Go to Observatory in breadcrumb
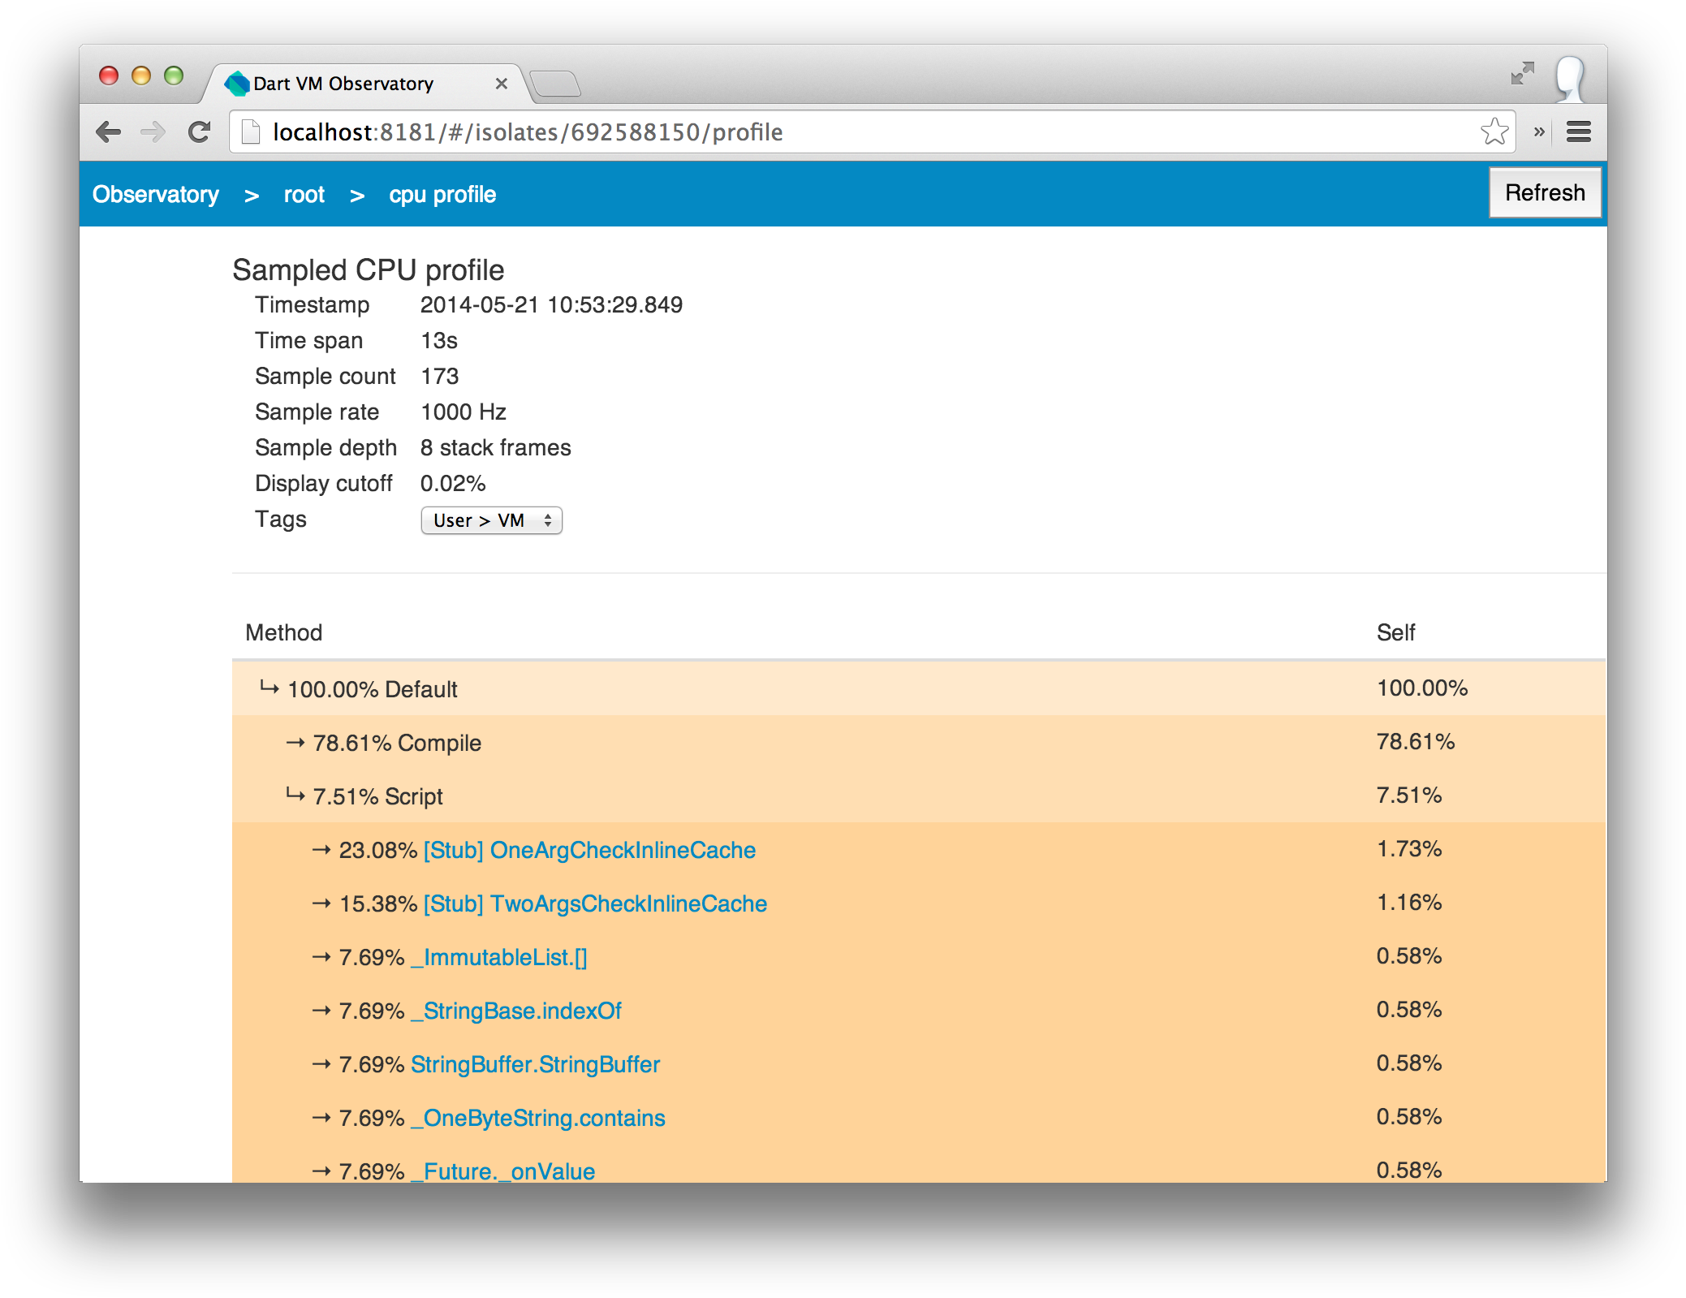1686x1298 pixels. click(x=156, y=195)
